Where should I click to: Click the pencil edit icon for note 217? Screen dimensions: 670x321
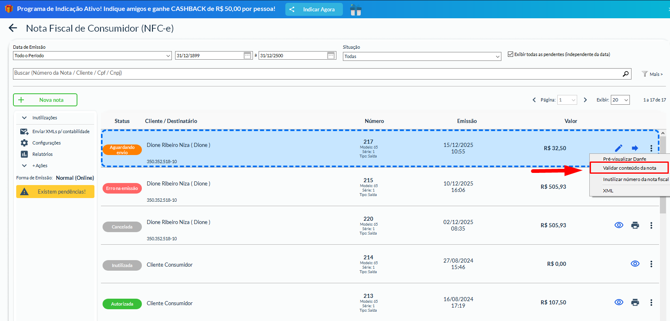[619, 148]
